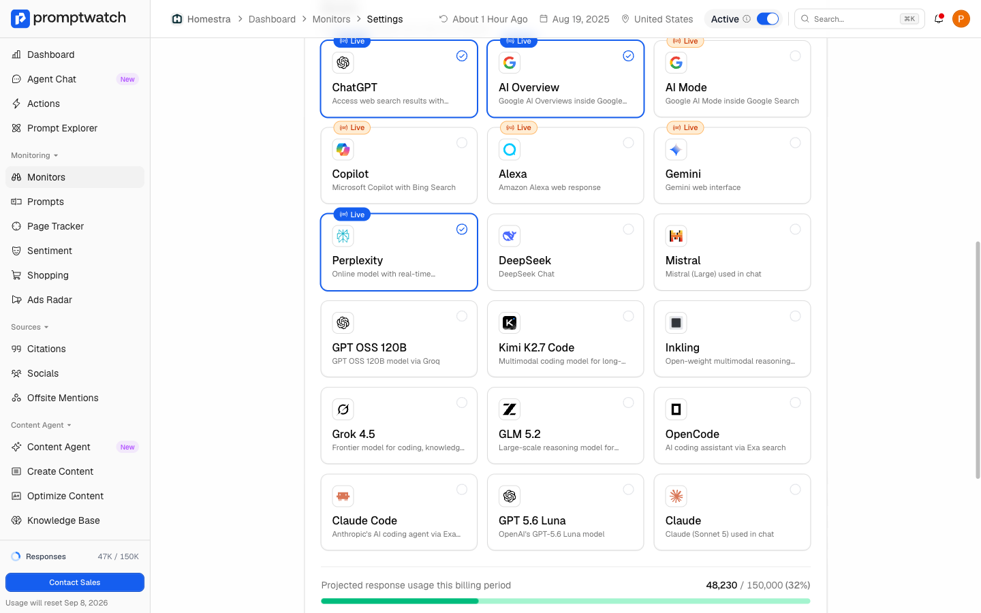Click the Responses usage ring icon

click(x=16, y=556)
